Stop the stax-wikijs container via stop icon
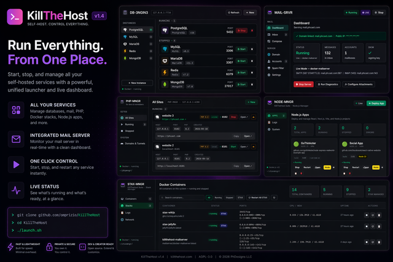The image size is (393, 262). [x=367, y=215]
